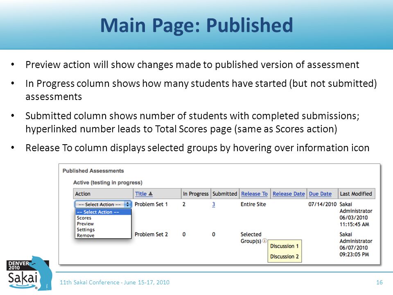The image size is (393, 295).
Task: Click the 'Published Assessments' heading
Action: pyautogui.click(x=93, y=171)
